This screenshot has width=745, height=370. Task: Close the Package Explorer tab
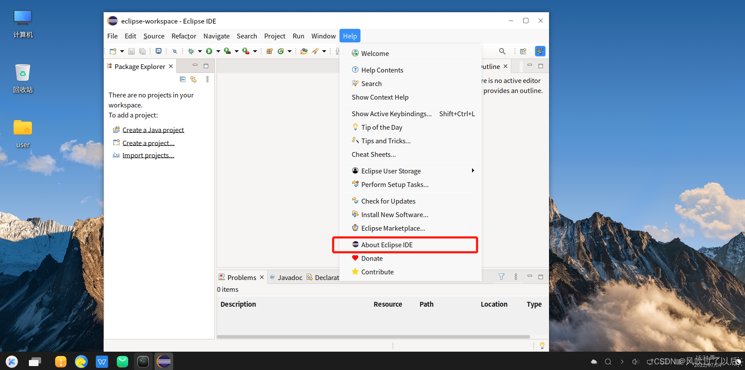(x=171, y=66)
